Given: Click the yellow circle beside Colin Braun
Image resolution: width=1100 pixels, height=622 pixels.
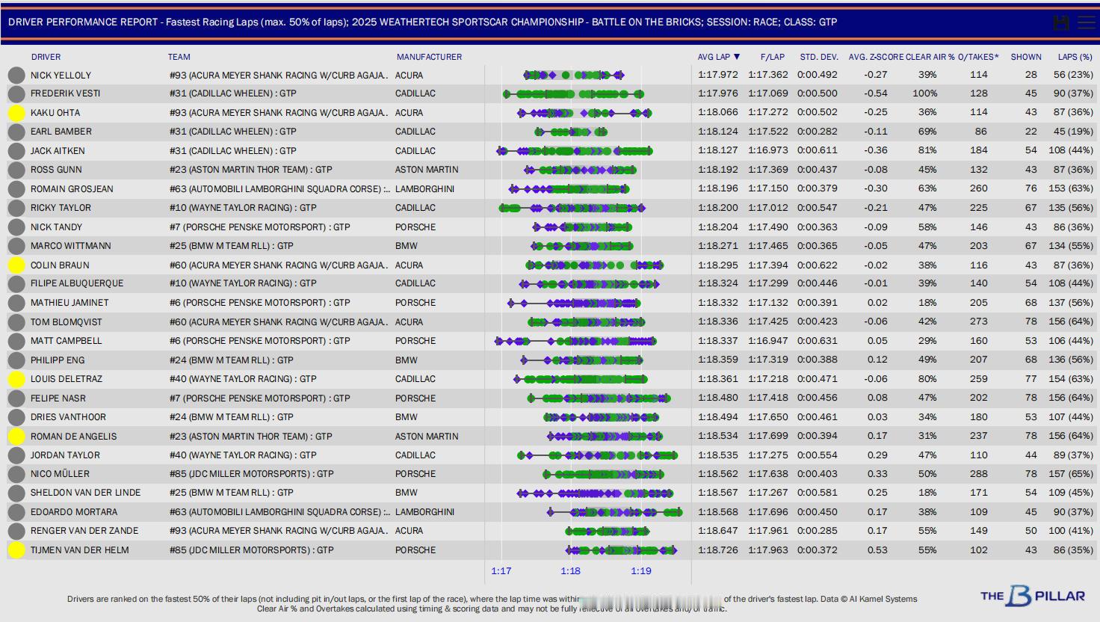Looking at the screenshot, I should click(x=16, y=265).
